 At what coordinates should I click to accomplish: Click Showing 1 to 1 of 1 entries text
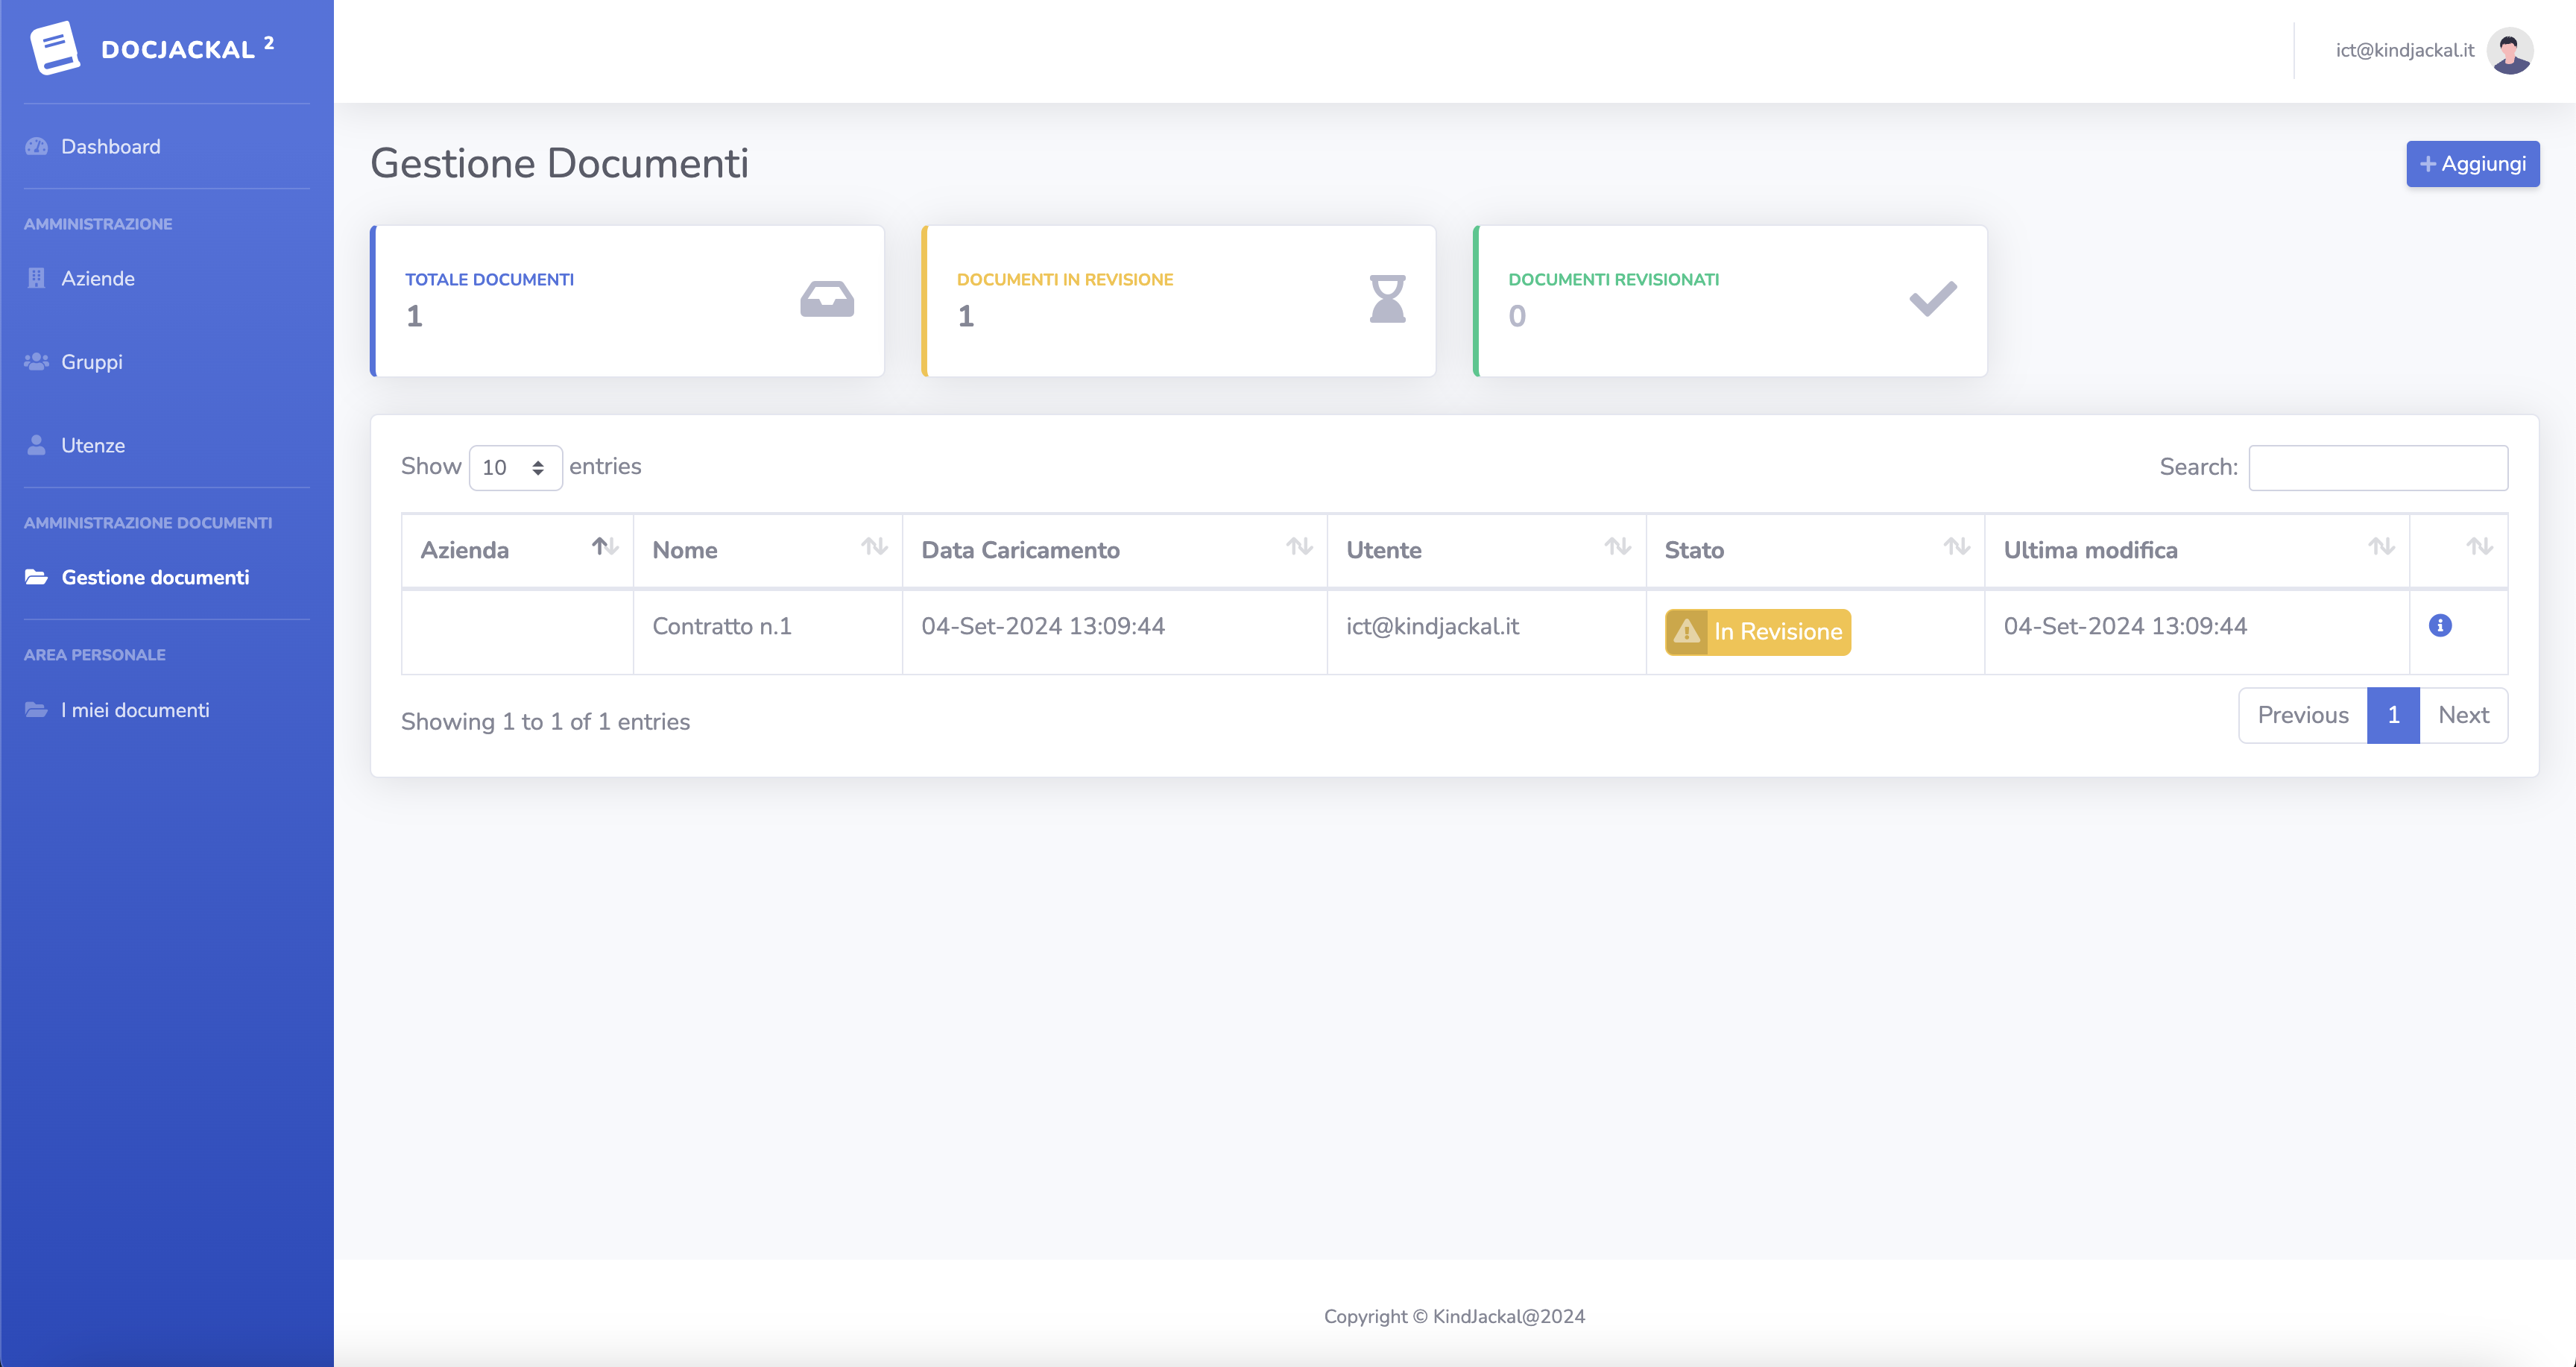click(x=545, y=722)
